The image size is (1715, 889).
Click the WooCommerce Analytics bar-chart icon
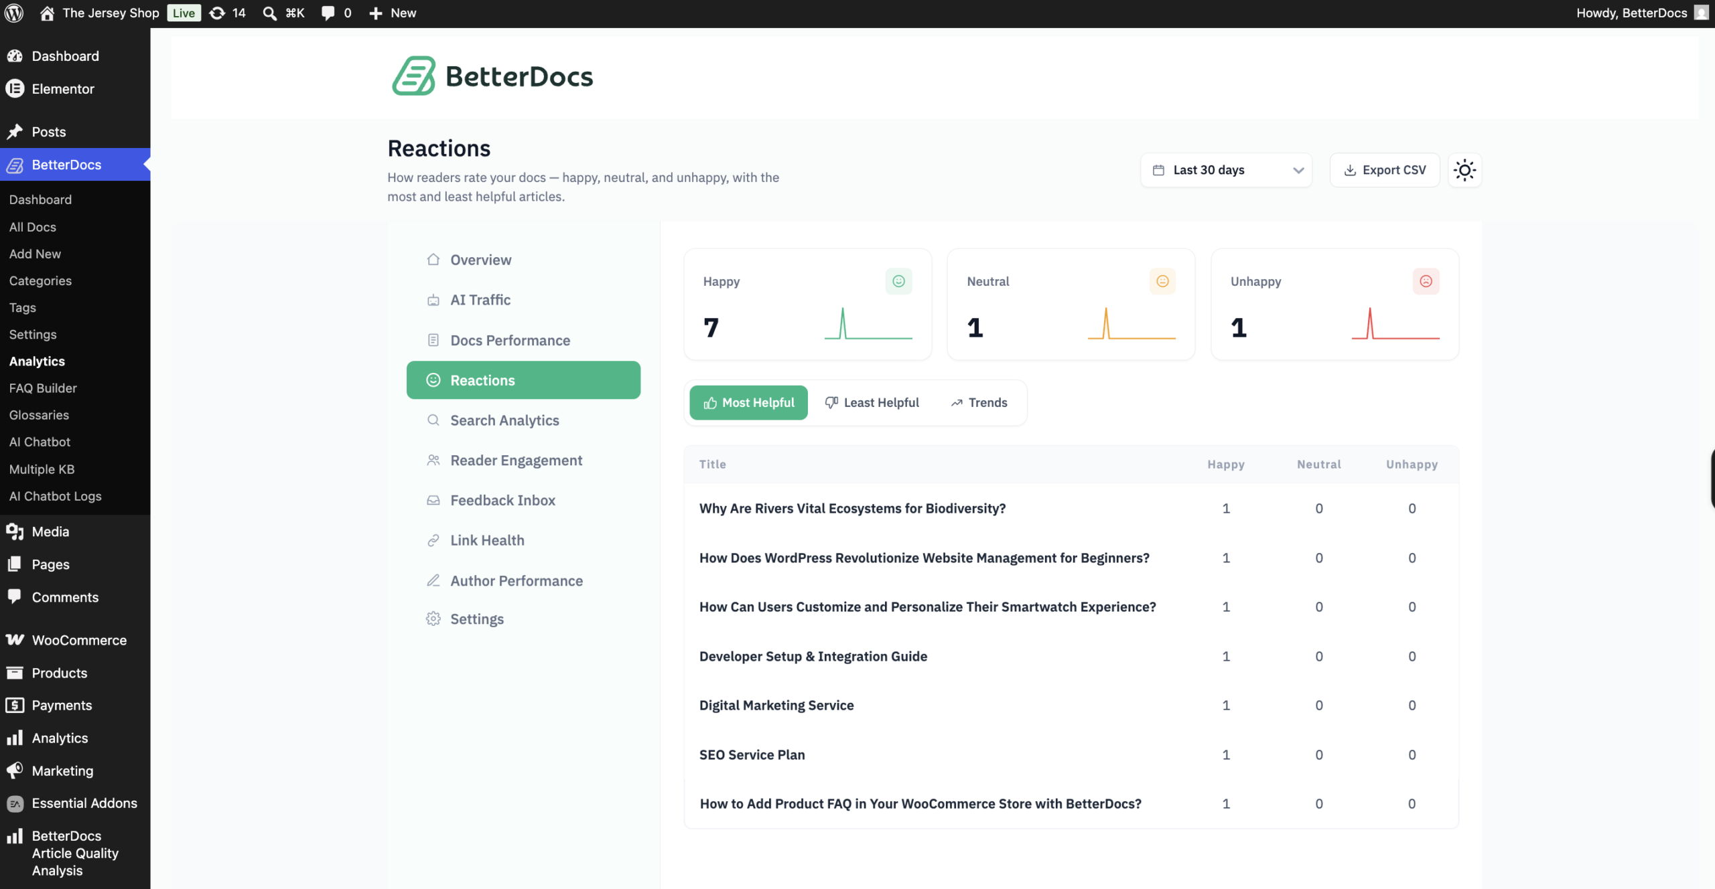[x=15, y=738]
